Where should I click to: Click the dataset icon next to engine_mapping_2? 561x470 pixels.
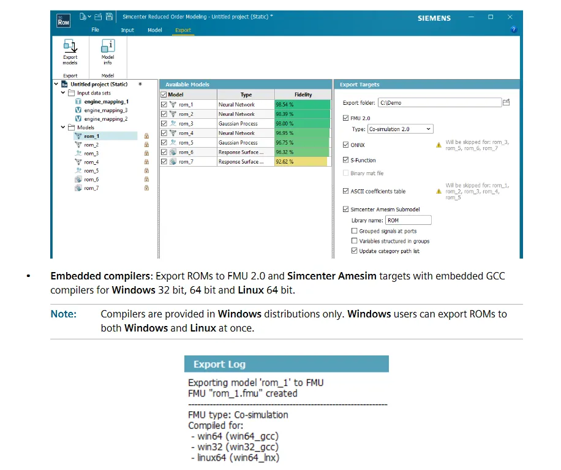click(x=78, y=119)
